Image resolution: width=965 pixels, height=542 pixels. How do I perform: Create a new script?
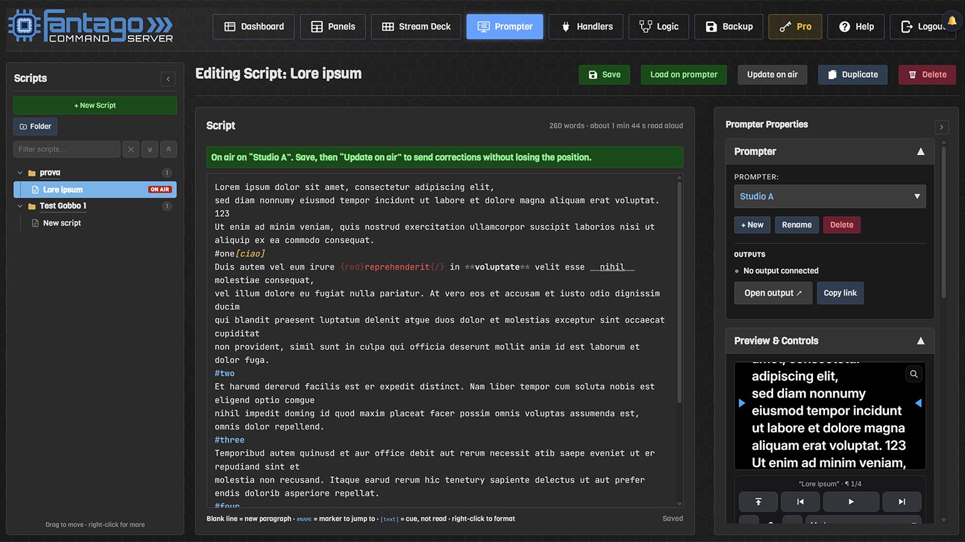click(x=95, y=105)
